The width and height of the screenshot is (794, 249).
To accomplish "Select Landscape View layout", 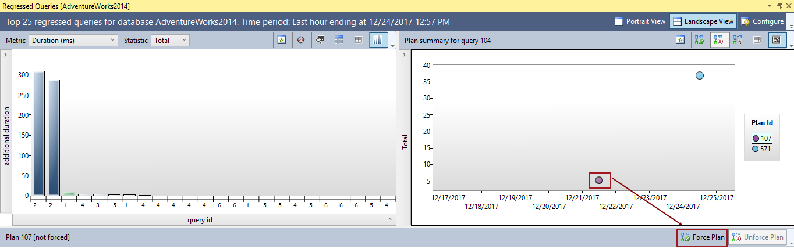I will tap(703, 21).
